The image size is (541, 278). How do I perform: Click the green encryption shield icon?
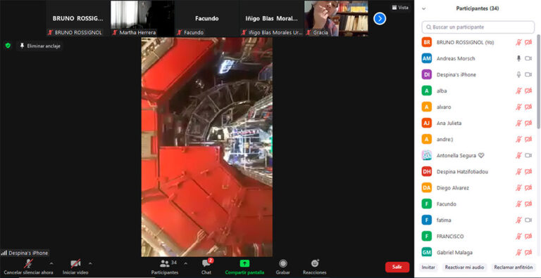(x=8, y=46)
